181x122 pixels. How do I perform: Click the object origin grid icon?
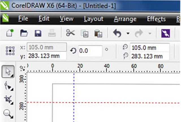pyautogui.click(x=10, y=51)
